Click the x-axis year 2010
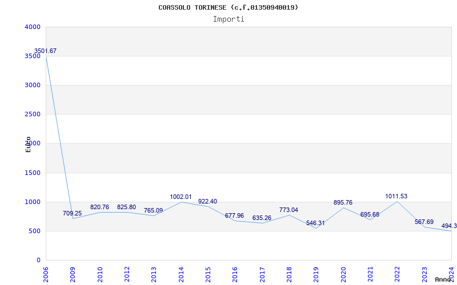The width and height of the screenshot is (457, 285). coord(100,275)
